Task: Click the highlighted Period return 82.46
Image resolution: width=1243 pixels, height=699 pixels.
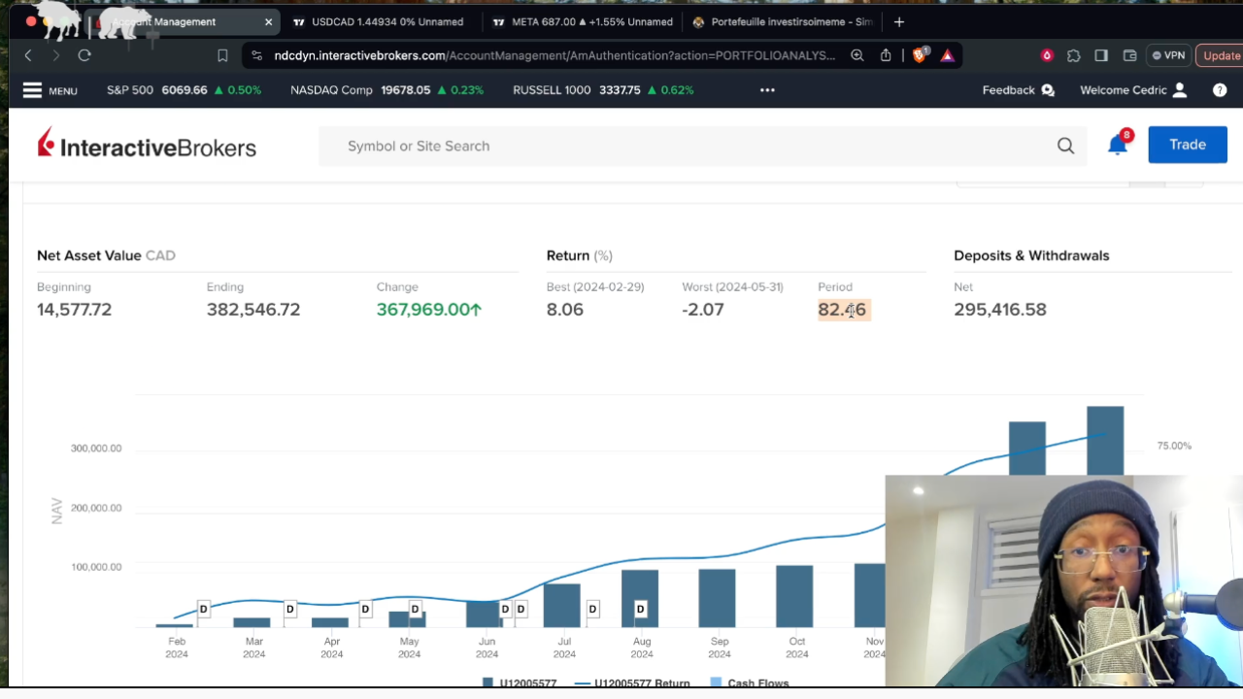Action: tap(842, 310)
